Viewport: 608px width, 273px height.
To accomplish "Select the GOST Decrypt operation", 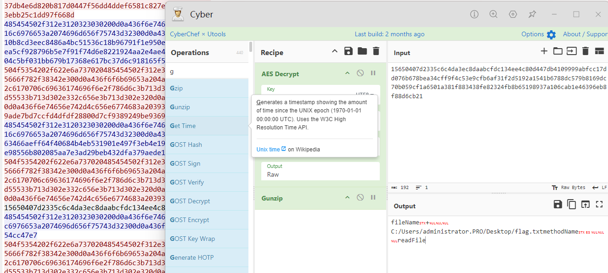I will 207,201.
